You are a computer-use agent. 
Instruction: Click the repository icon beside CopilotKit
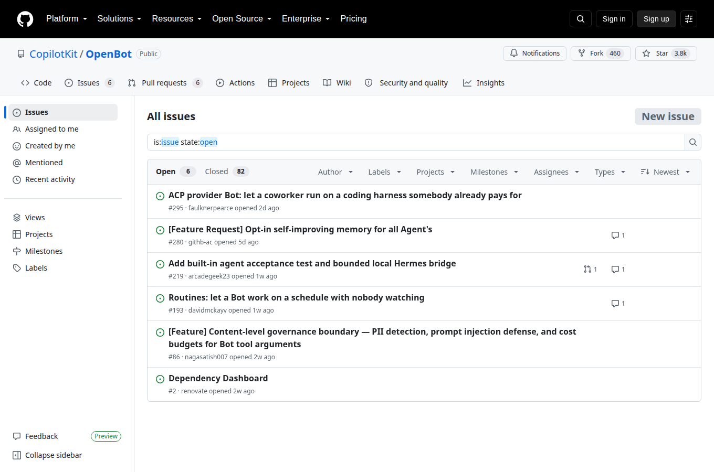click(21, 54)
